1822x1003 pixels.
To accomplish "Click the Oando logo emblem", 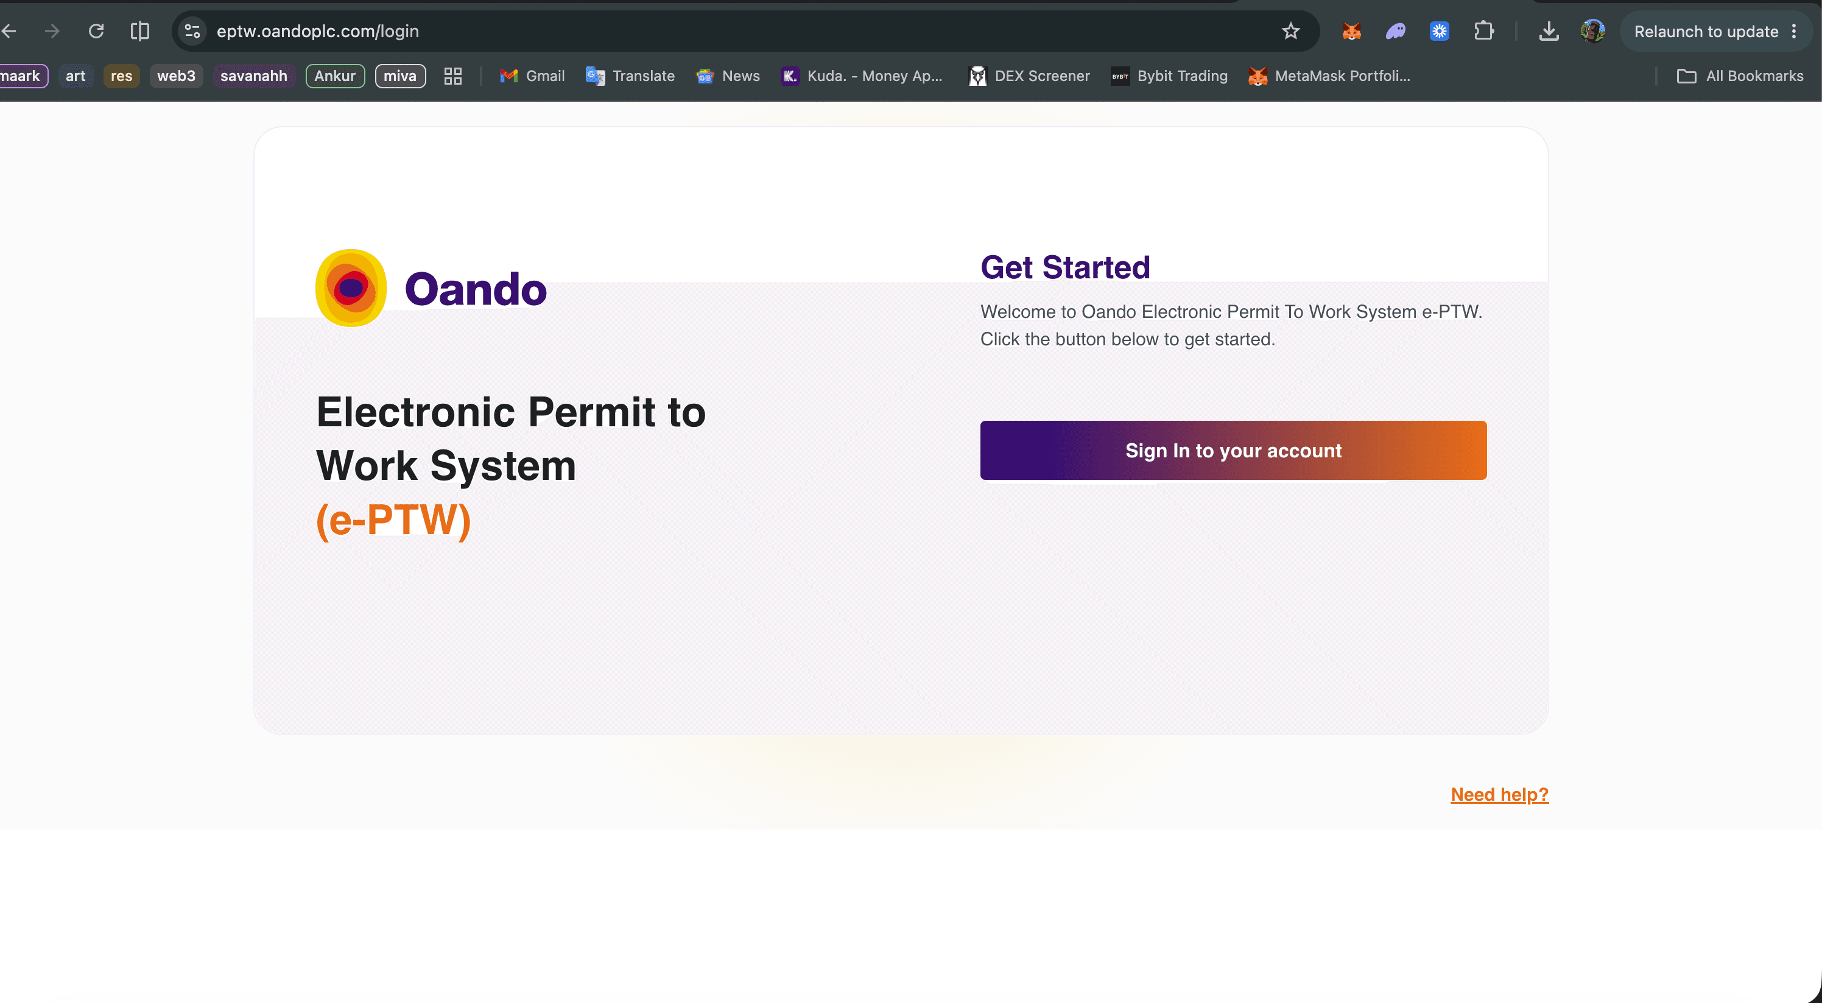I will [351, 288].
